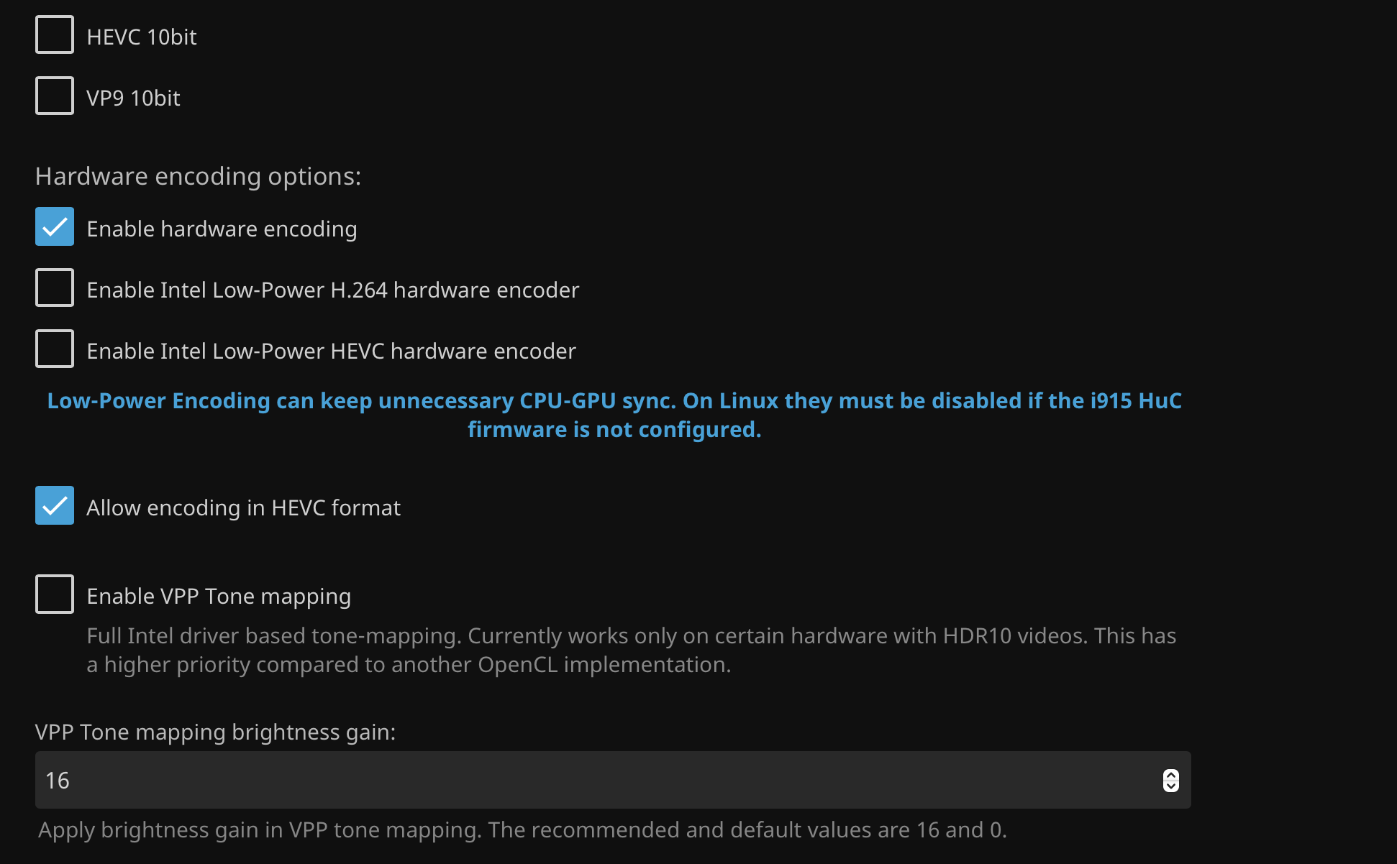Image resolution: width=1397 pixels, height=864 pixels.
Task: Uncheck Allow encoding in HEVC format
Action: pyautogui.click(x=55, y=505)
